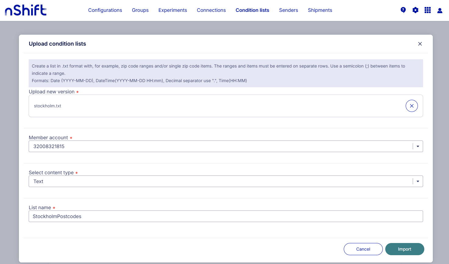Screen dimensions: 449x264
Task: Switch to the Connections page
Action: click(x=211, y=10)
